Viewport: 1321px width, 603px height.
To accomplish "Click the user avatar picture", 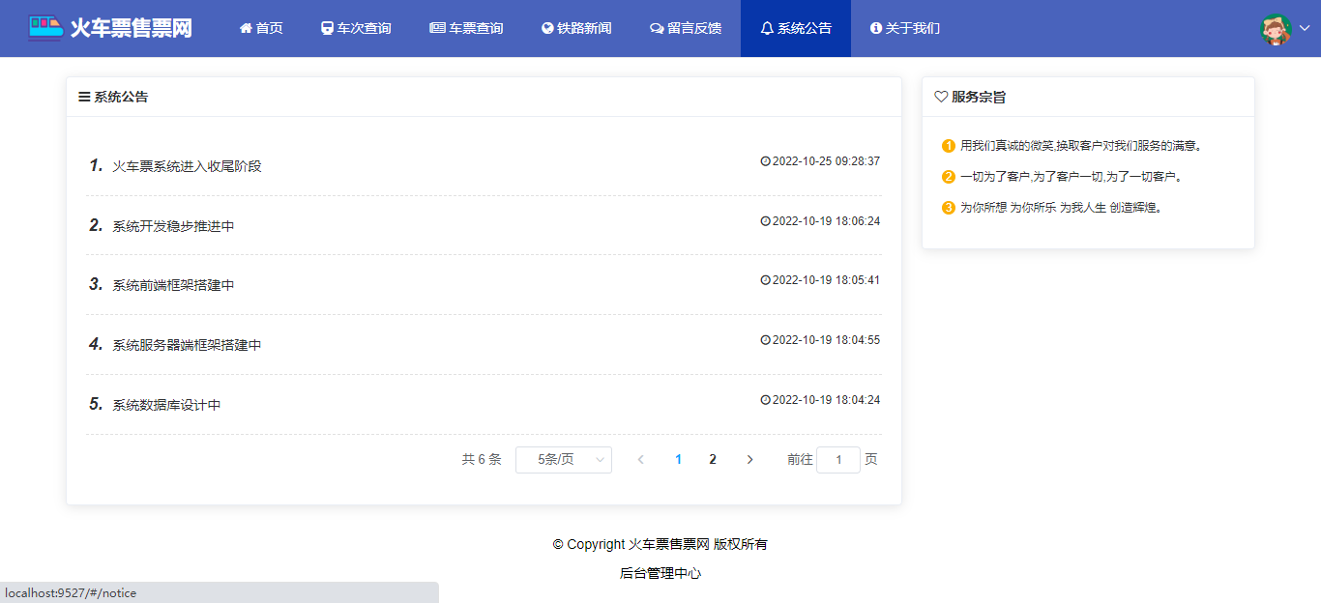I will point(1276,29).
